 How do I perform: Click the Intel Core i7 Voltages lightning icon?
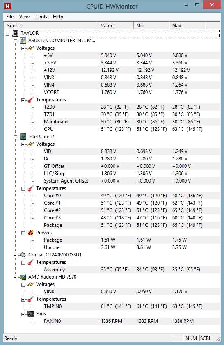tap(31, 144)
